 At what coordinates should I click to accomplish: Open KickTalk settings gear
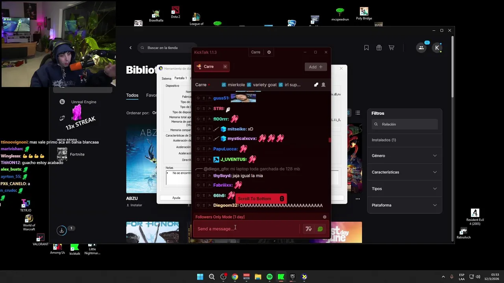pyautogui.click(x=269, y=52)
